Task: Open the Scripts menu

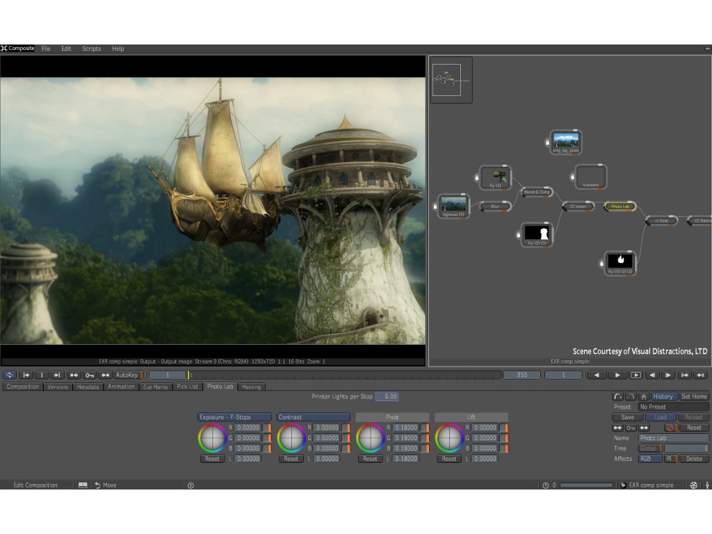Action: [x=91, y=49]
